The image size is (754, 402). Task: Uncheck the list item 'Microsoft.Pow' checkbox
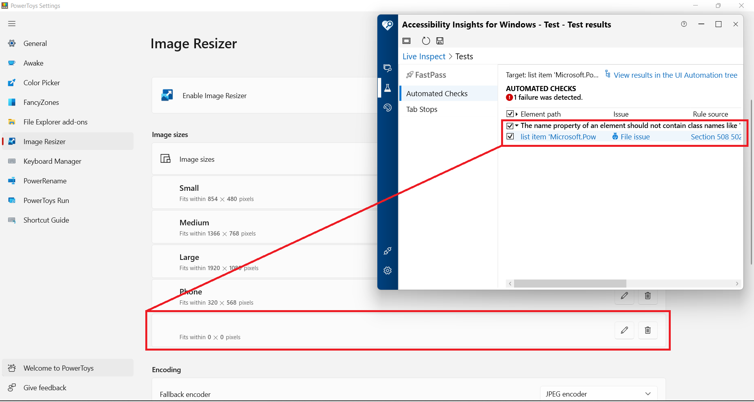[510, 136]
